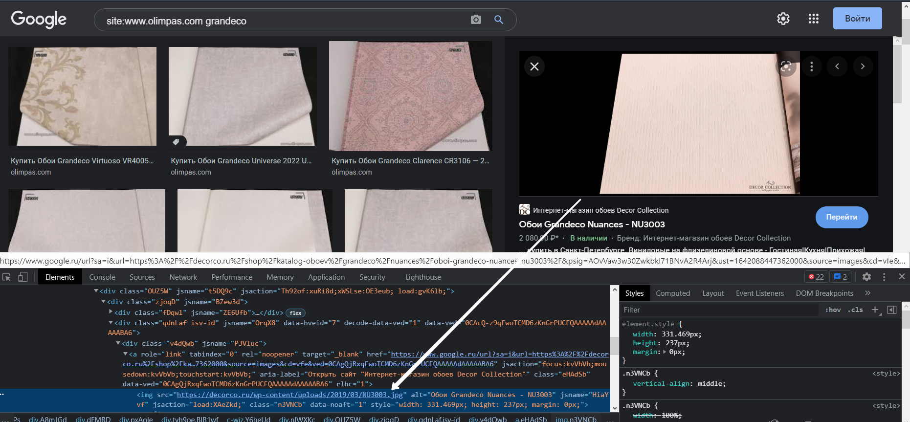Switch to the Layout pane

coord(713,293)
